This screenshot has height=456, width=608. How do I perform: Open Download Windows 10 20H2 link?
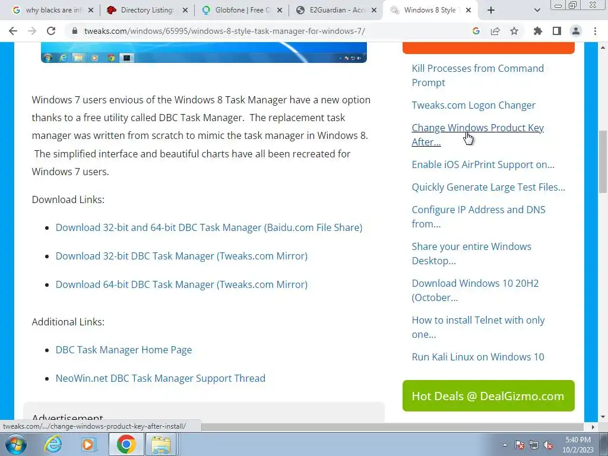coord(476,290)
